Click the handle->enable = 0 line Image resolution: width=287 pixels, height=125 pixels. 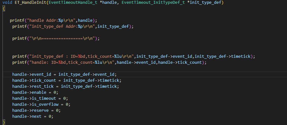(x=35, y=92)
